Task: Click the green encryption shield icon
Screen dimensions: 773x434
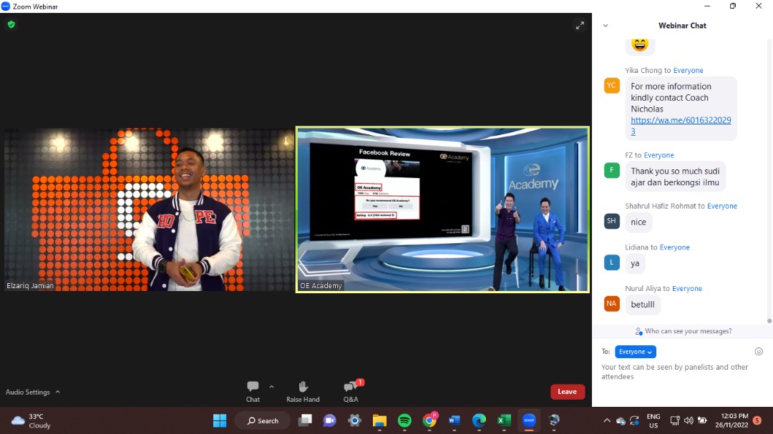Action: tap(11, 24)
